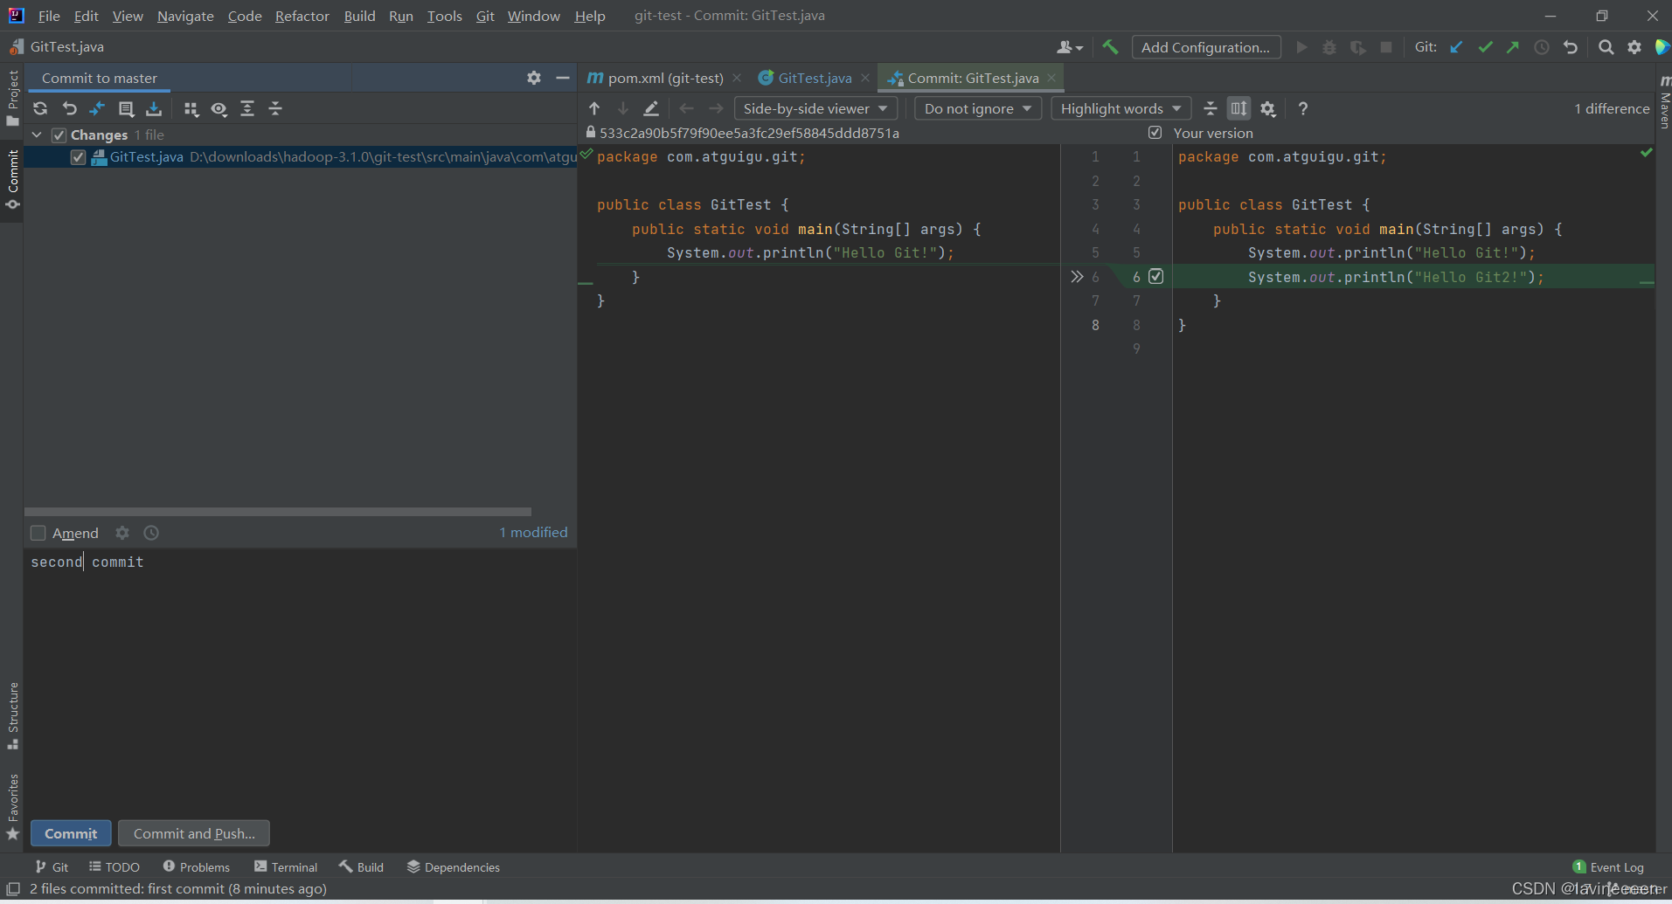
Task: Open Event Log in status bar
Action: pos(1608,866)
